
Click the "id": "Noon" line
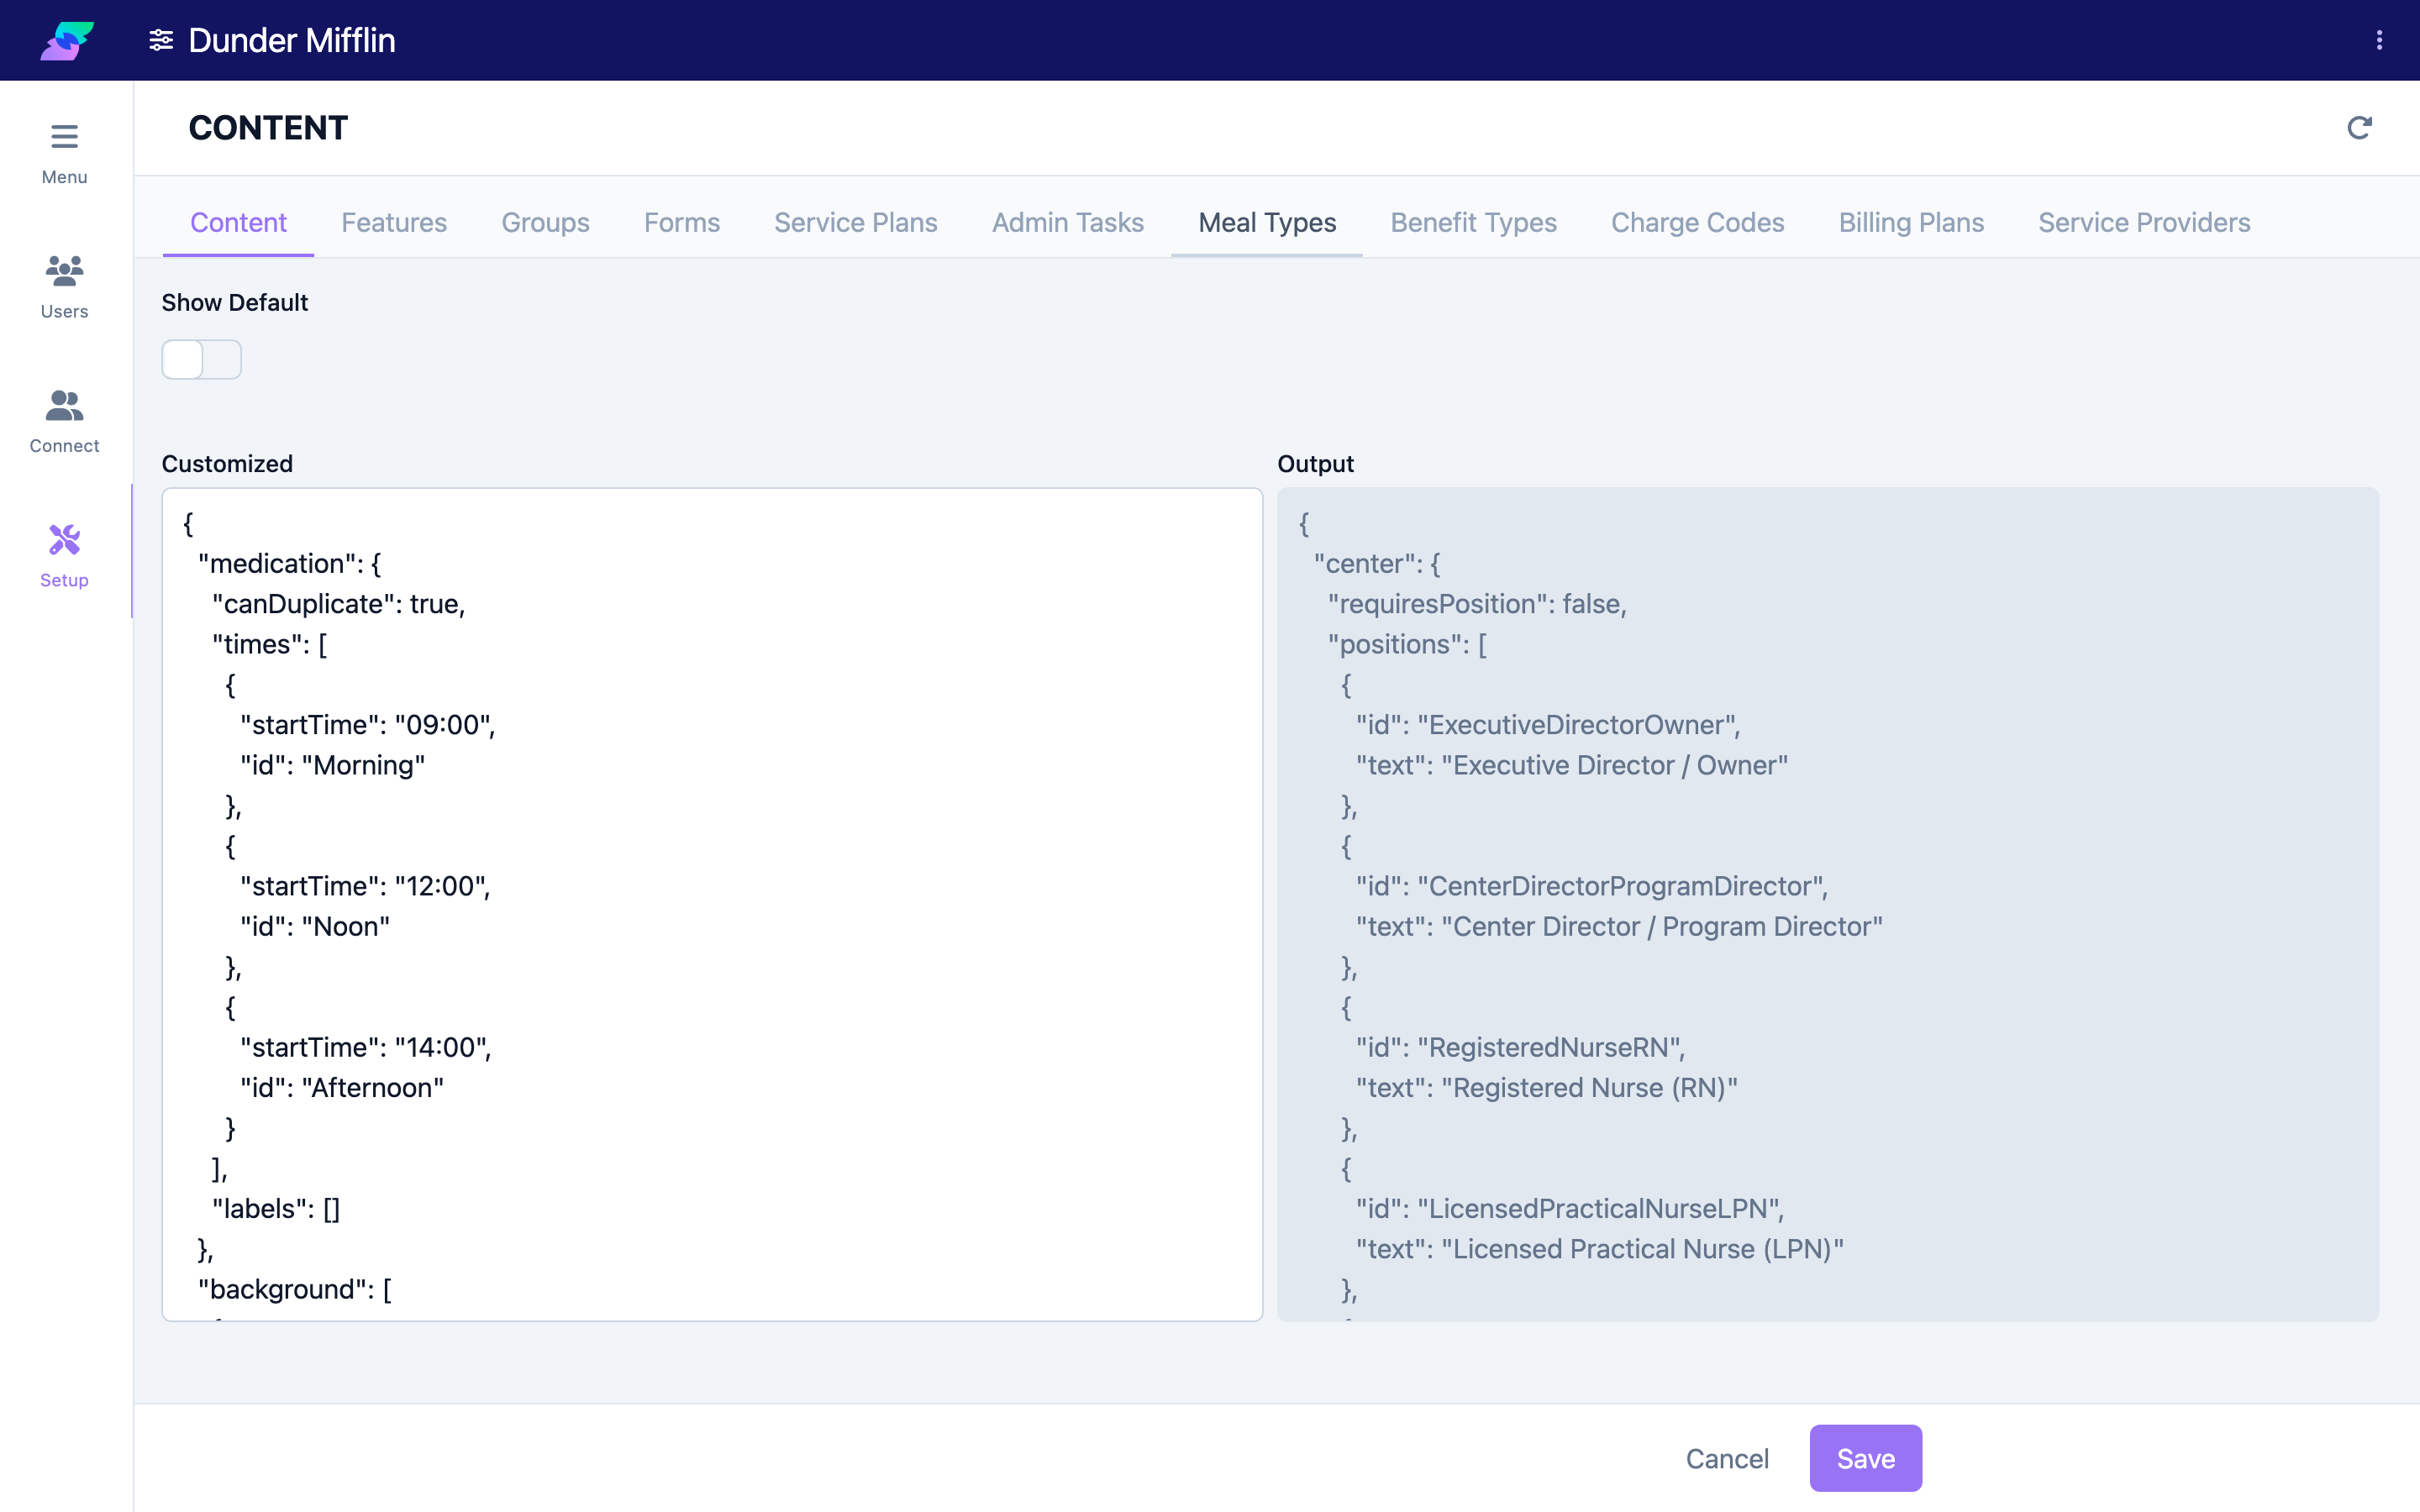(315, 926)
